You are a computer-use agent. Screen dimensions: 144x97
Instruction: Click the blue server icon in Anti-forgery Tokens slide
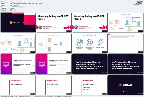click(61, 44)
